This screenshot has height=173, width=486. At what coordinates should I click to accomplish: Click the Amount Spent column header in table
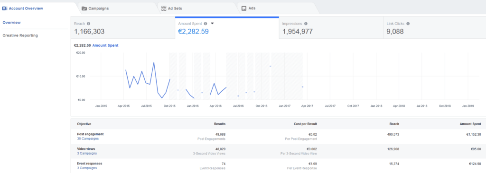470,124
